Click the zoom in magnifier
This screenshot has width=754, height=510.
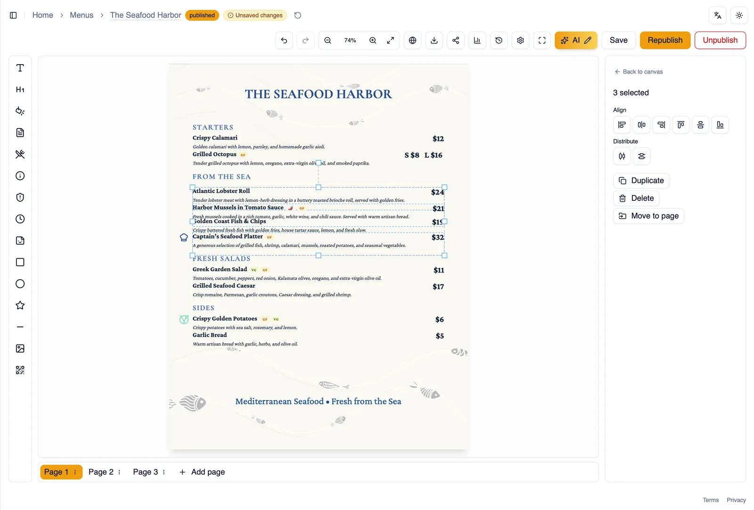[373, 41]
